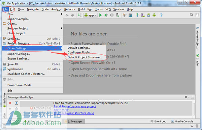Open the VCS menu
This screenshot has height=130, width=202.
point(108,9)
